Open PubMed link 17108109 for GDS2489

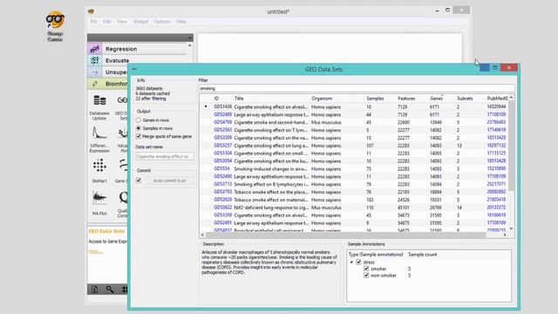tap(496, 114)
